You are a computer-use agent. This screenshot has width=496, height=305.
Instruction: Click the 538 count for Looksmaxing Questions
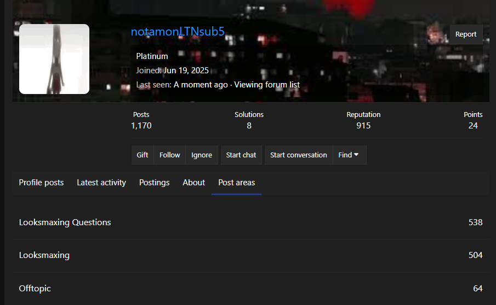(475, 222)
